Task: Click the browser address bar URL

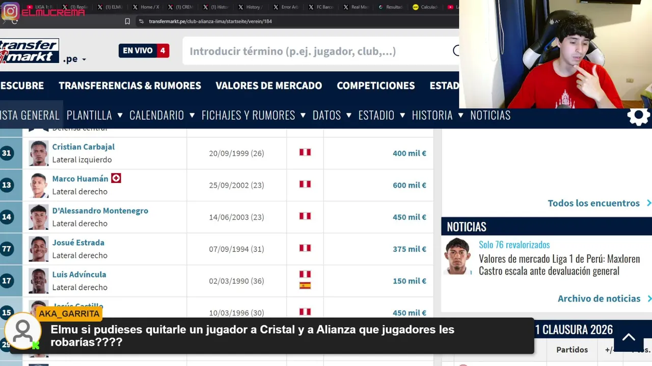Action: [210, 21]
